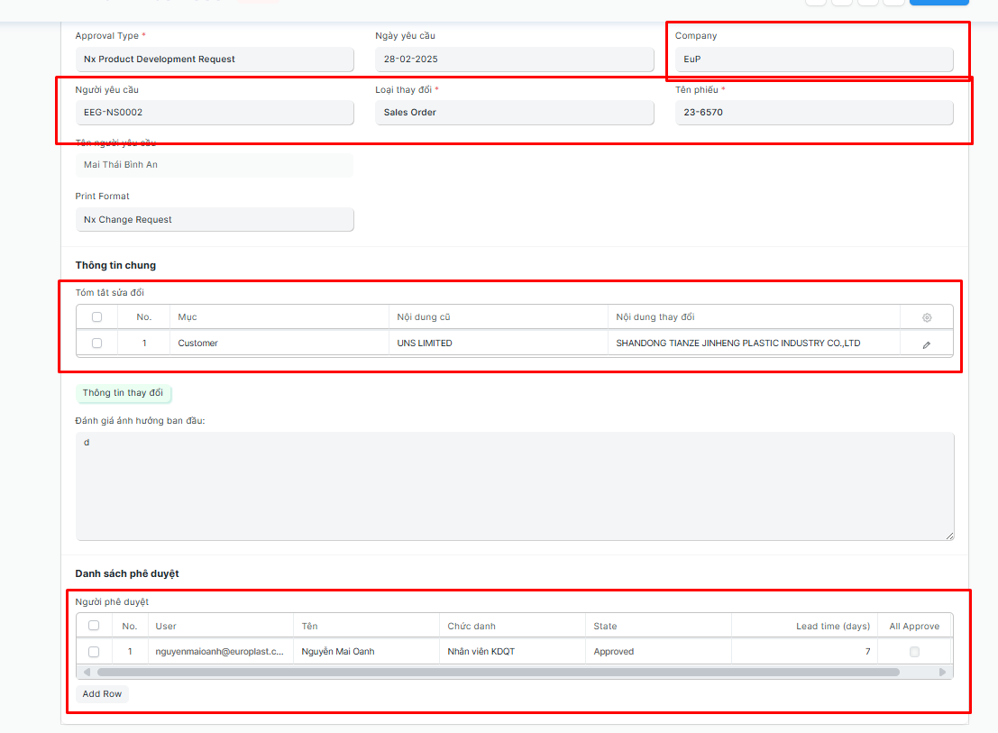Open column settings gear in Tóm tắt sửa đổi table
The width and height of the screenshot is (998, 733).
coord(926,317)
